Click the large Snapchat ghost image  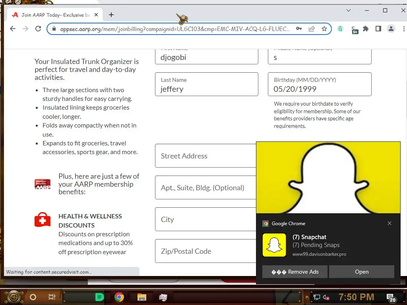[328, 178]
